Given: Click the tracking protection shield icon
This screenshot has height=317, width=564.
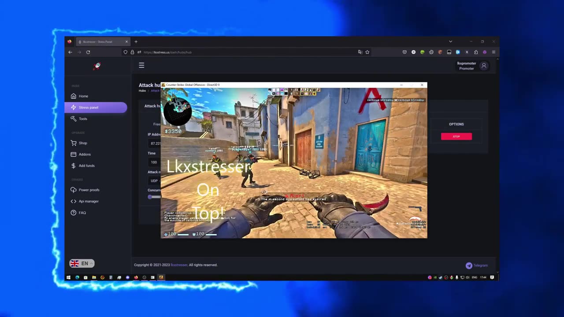Looking at the screenshot, I should pos(126,52).
